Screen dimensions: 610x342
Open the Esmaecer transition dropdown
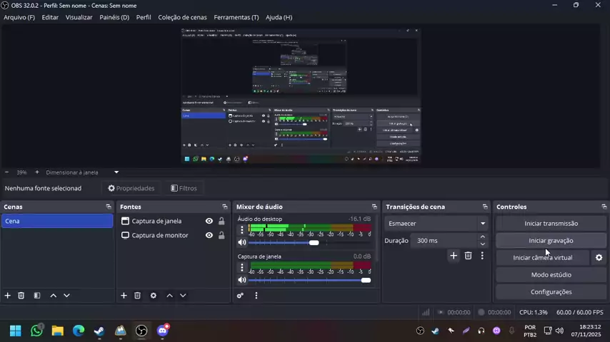point(436,224)
